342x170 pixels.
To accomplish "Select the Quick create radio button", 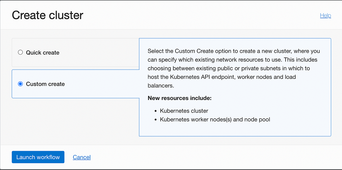I will point(20,53).
